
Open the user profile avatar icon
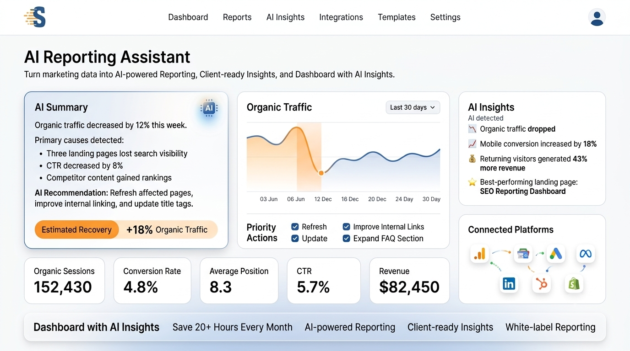tap(597, 17)
